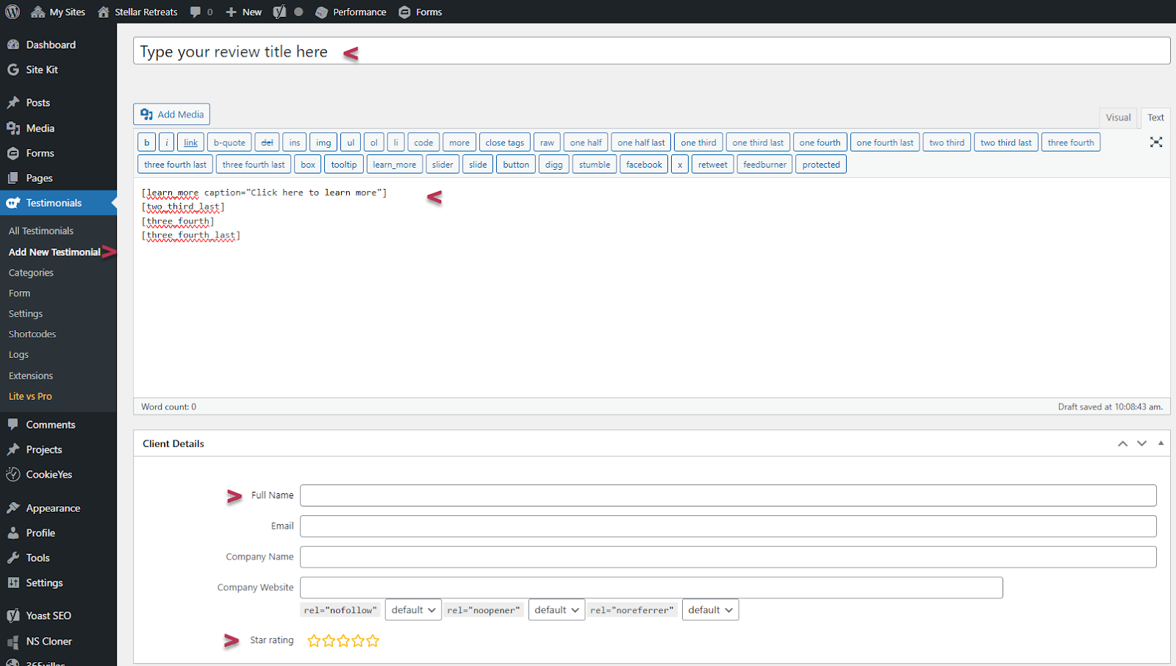Set star rating to one star
The width and height of the screenshot is (1176, 666).
314,641
